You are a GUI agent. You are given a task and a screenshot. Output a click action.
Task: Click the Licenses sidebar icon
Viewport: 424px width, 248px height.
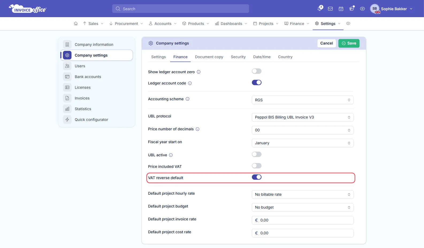coord(67,87)
